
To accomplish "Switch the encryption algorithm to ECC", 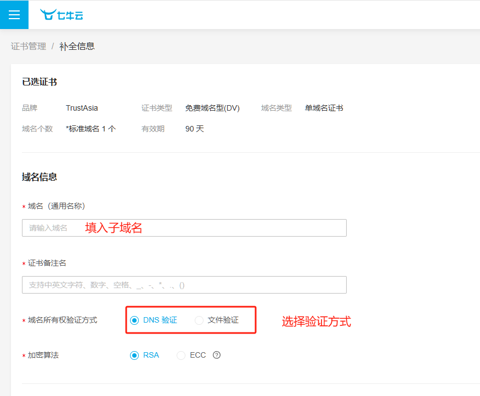I will pos(181,355).
